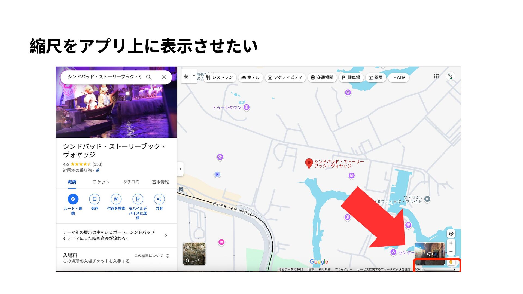523x294 pixels.
Task: Open the Google apps grid icon
Action: 436,76
